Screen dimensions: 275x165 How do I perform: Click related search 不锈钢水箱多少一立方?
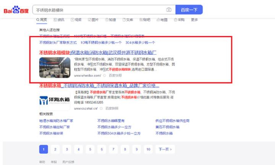tap(114, 127)
